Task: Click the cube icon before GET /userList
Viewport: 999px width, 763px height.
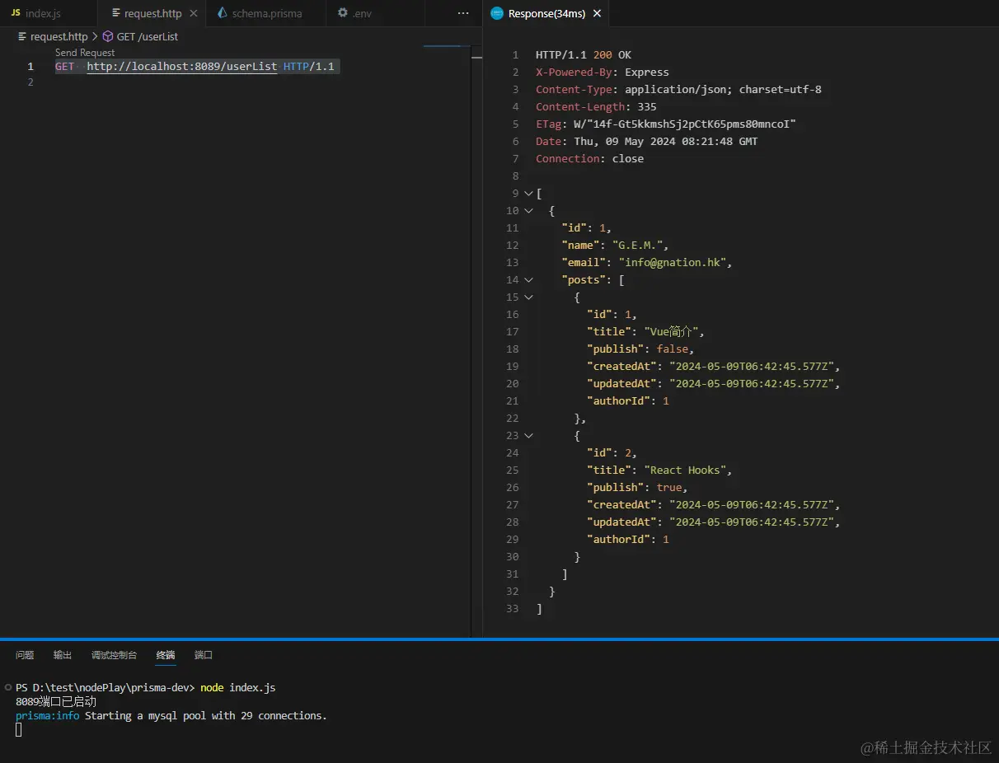Action: point(108,36)
